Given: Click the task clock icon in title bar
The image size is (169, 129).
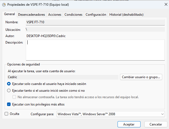Looking at the screenshot, I should click(x=4, y=5).
